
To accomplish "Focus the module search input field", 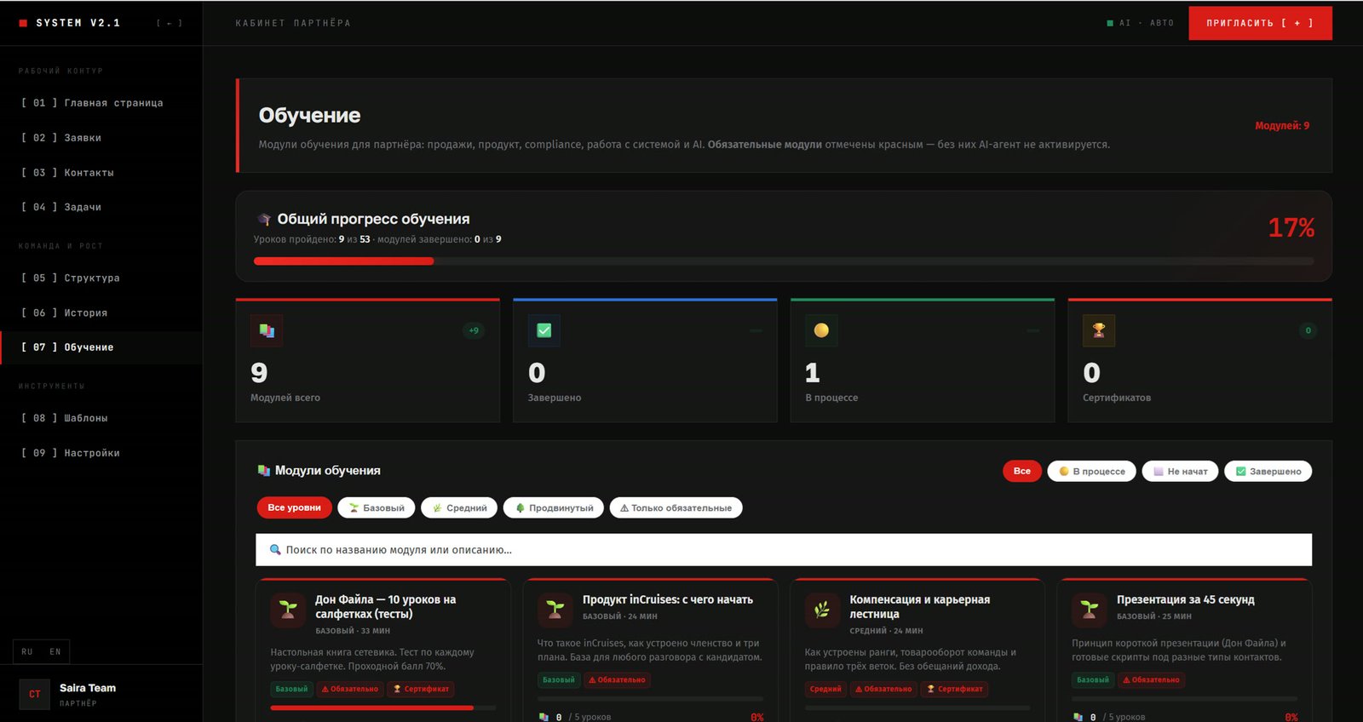I will 784,550.
